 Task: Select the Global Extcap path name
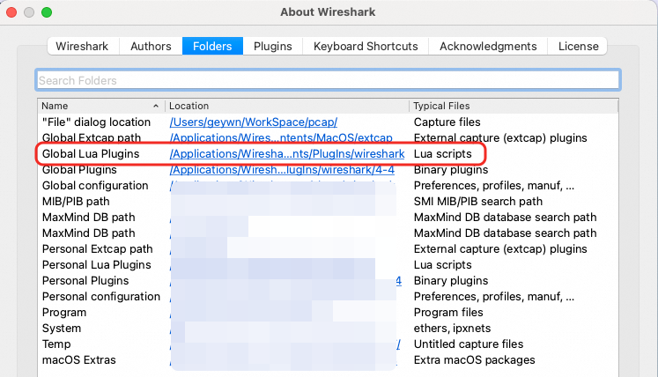(92, 138)
